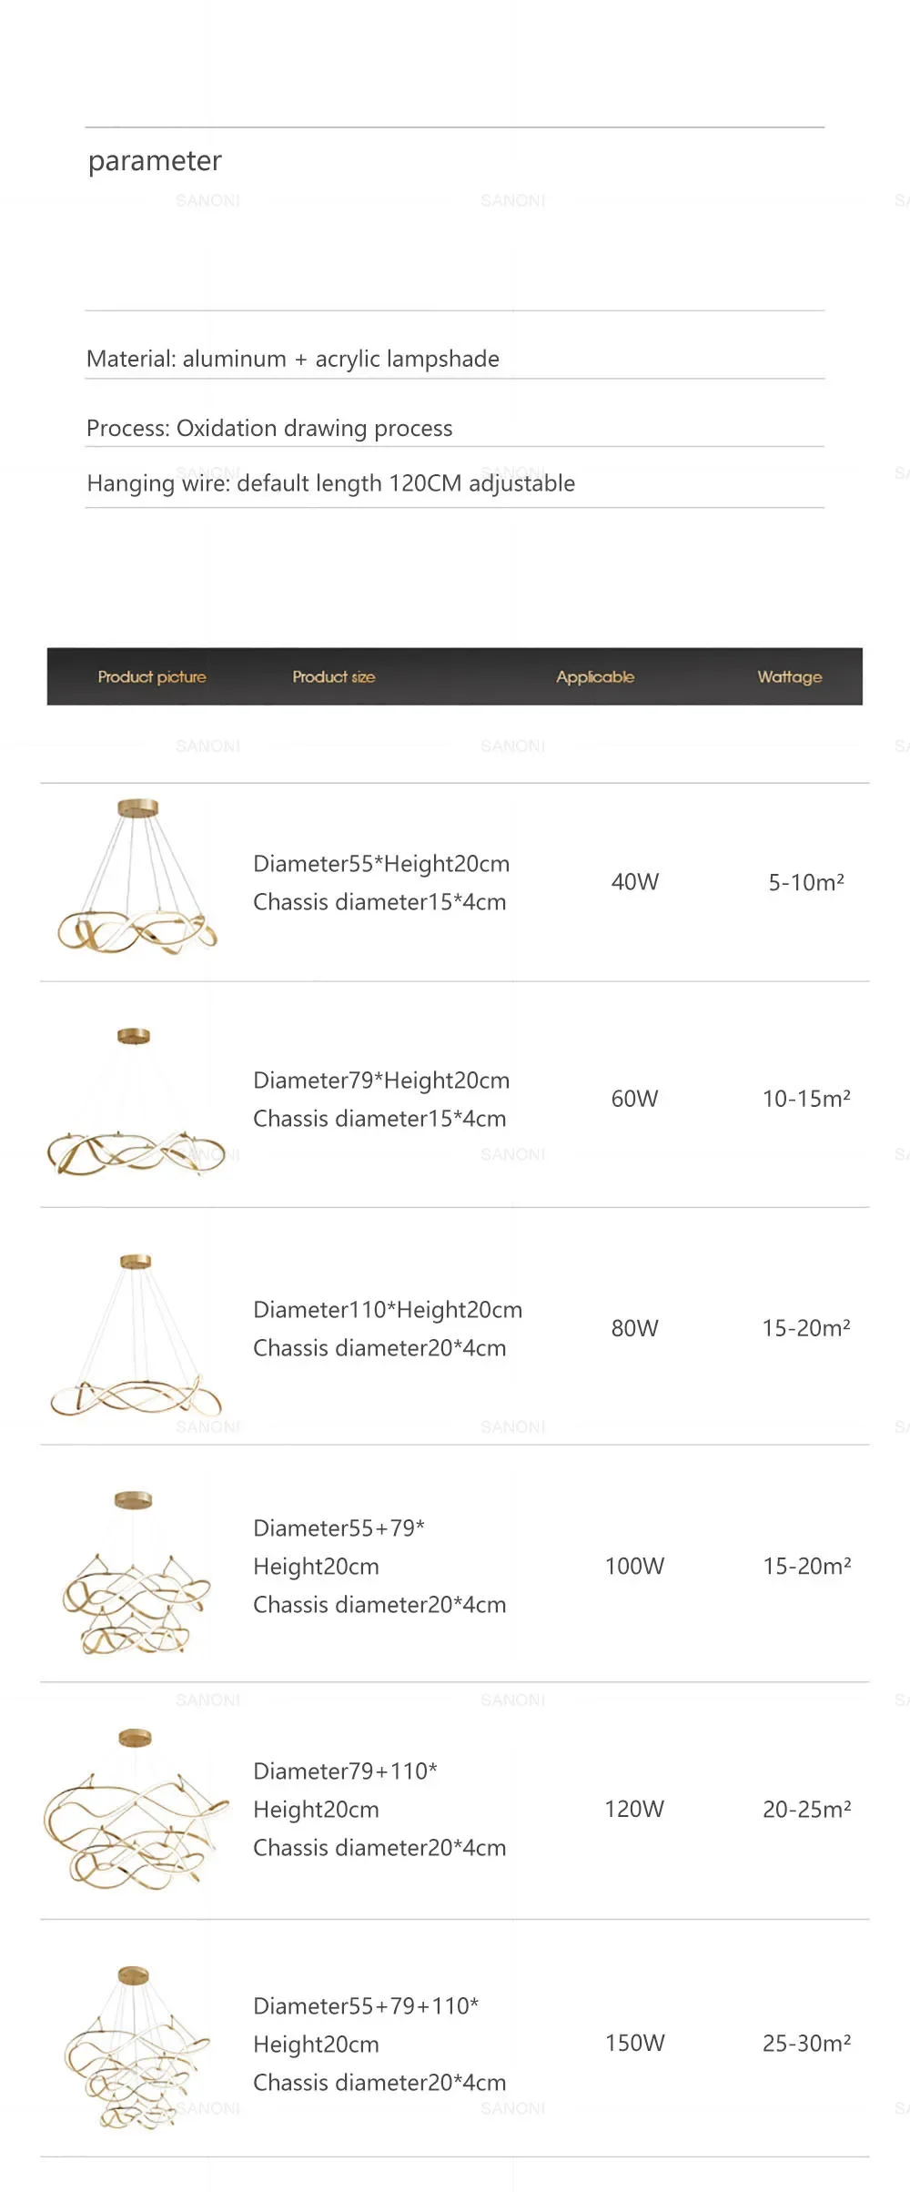Viewport: 910px width, 2192px height.
Task: Select the Diameter79 chandelier product image
Action: pyautogui.click(x=136, y=1101)
